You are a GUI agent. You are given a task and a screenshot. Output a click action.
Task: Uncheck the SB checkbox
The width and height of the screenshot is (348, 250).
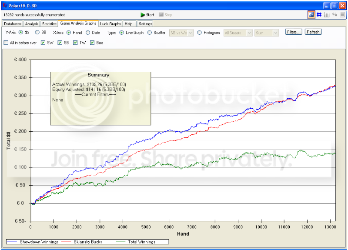[x=60, y=43]
